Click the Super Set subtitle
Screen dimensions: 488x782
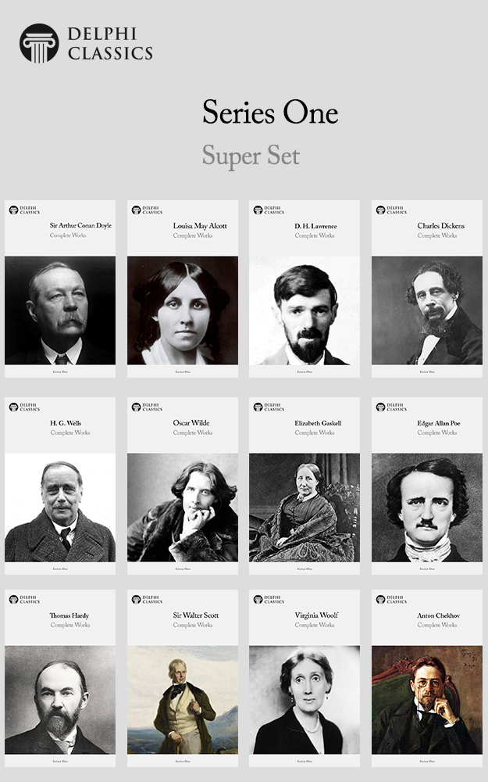[x=251, y=156]
